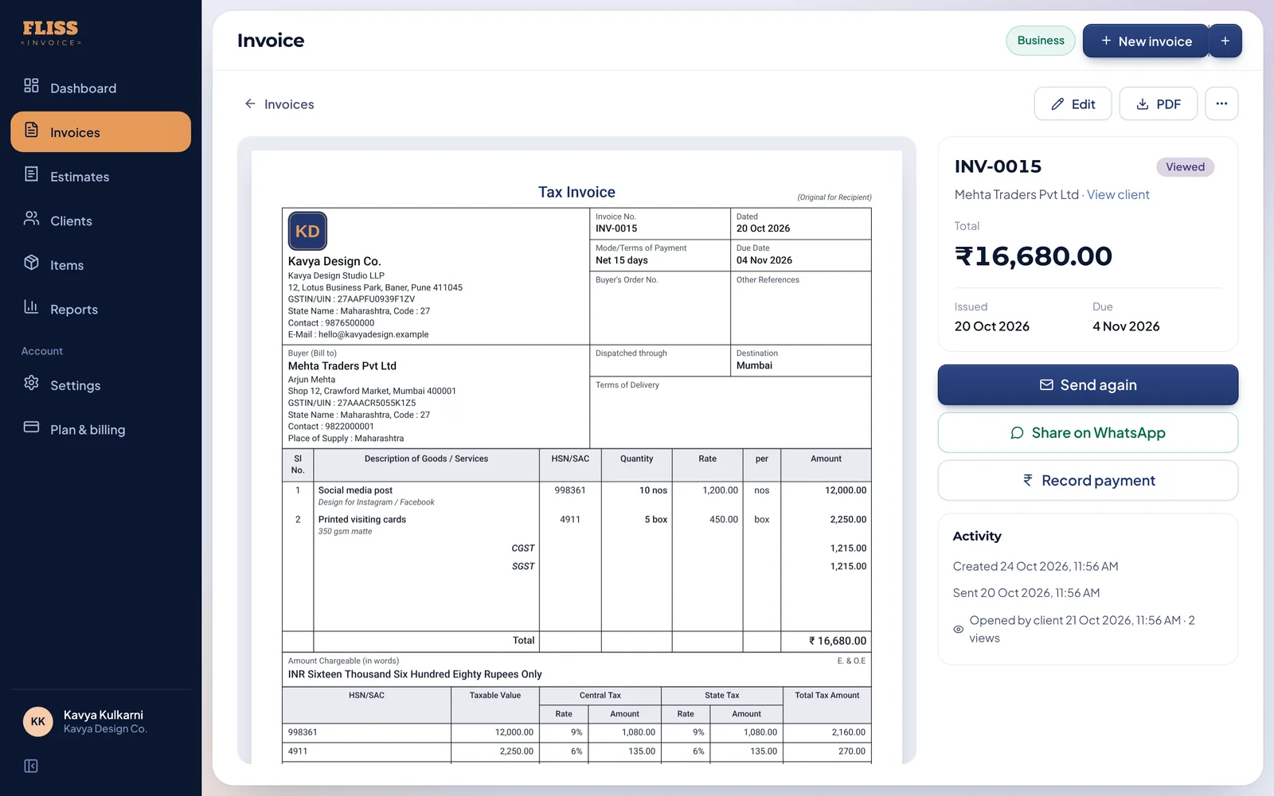The height and width of the screenshot is (796, 1274).
Task: Click the plus button beside New invoice
Action: pos(1225,41)
